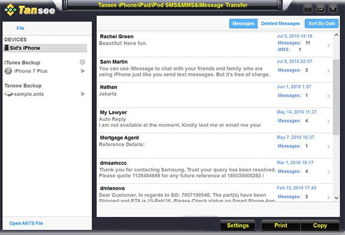Click the drive icon beside sample.ants
This screenshot has height=235, width=345.
(9, 94)
